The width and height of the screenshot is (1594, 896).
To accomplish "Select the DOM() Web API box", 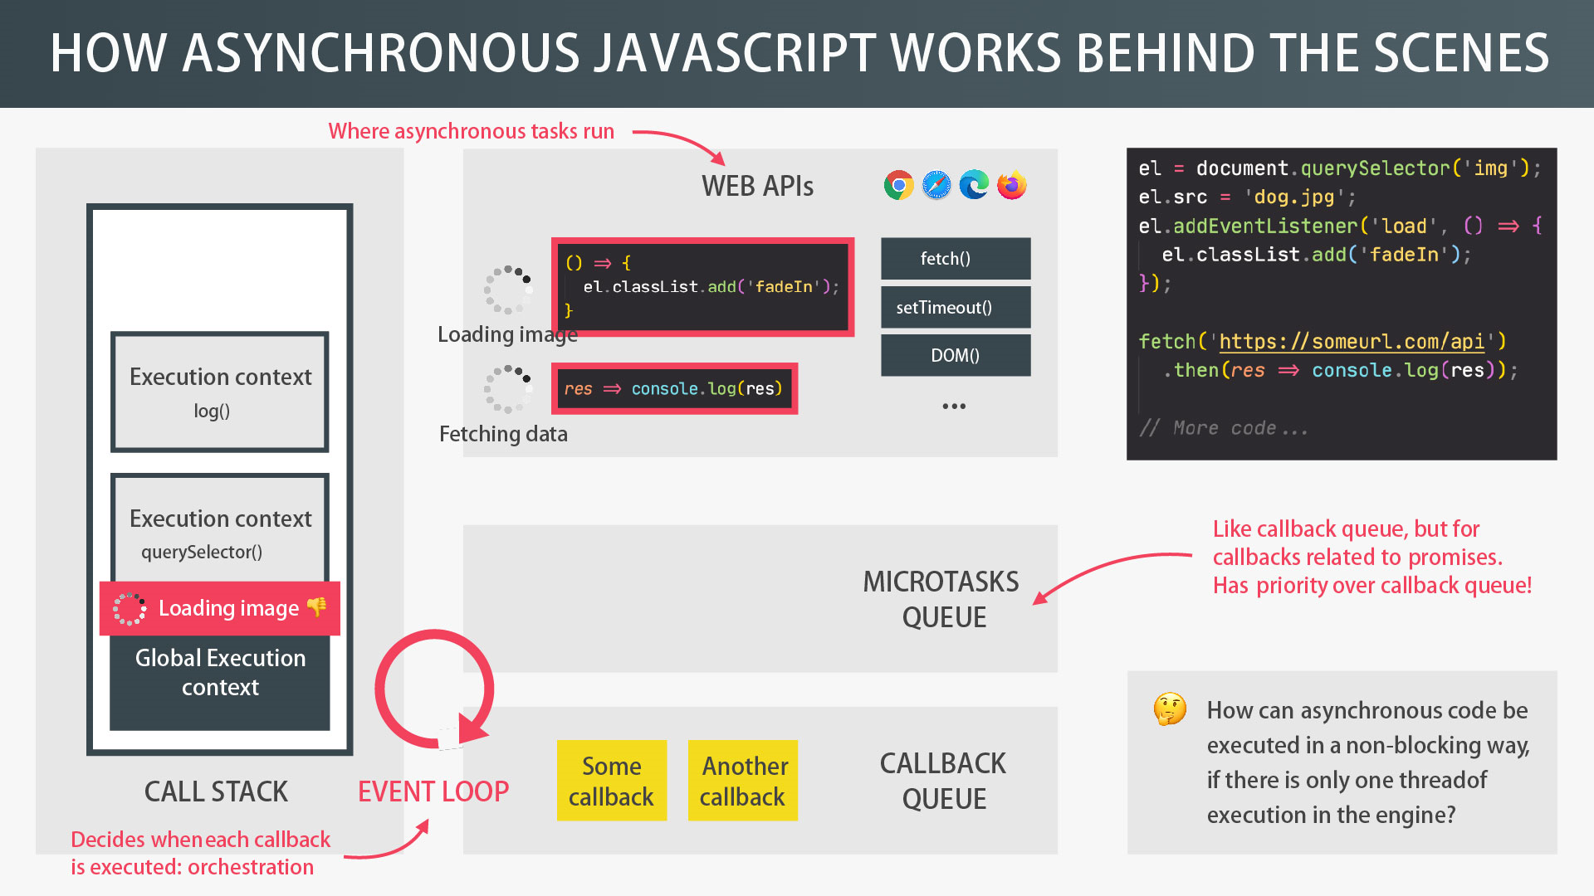I will (956, 356).
